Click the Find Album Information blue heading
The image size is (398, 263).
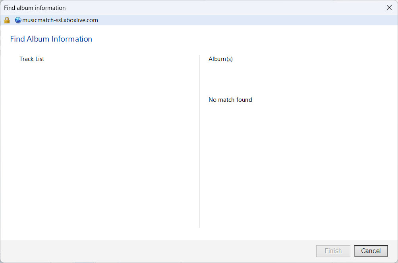(51, 39)
